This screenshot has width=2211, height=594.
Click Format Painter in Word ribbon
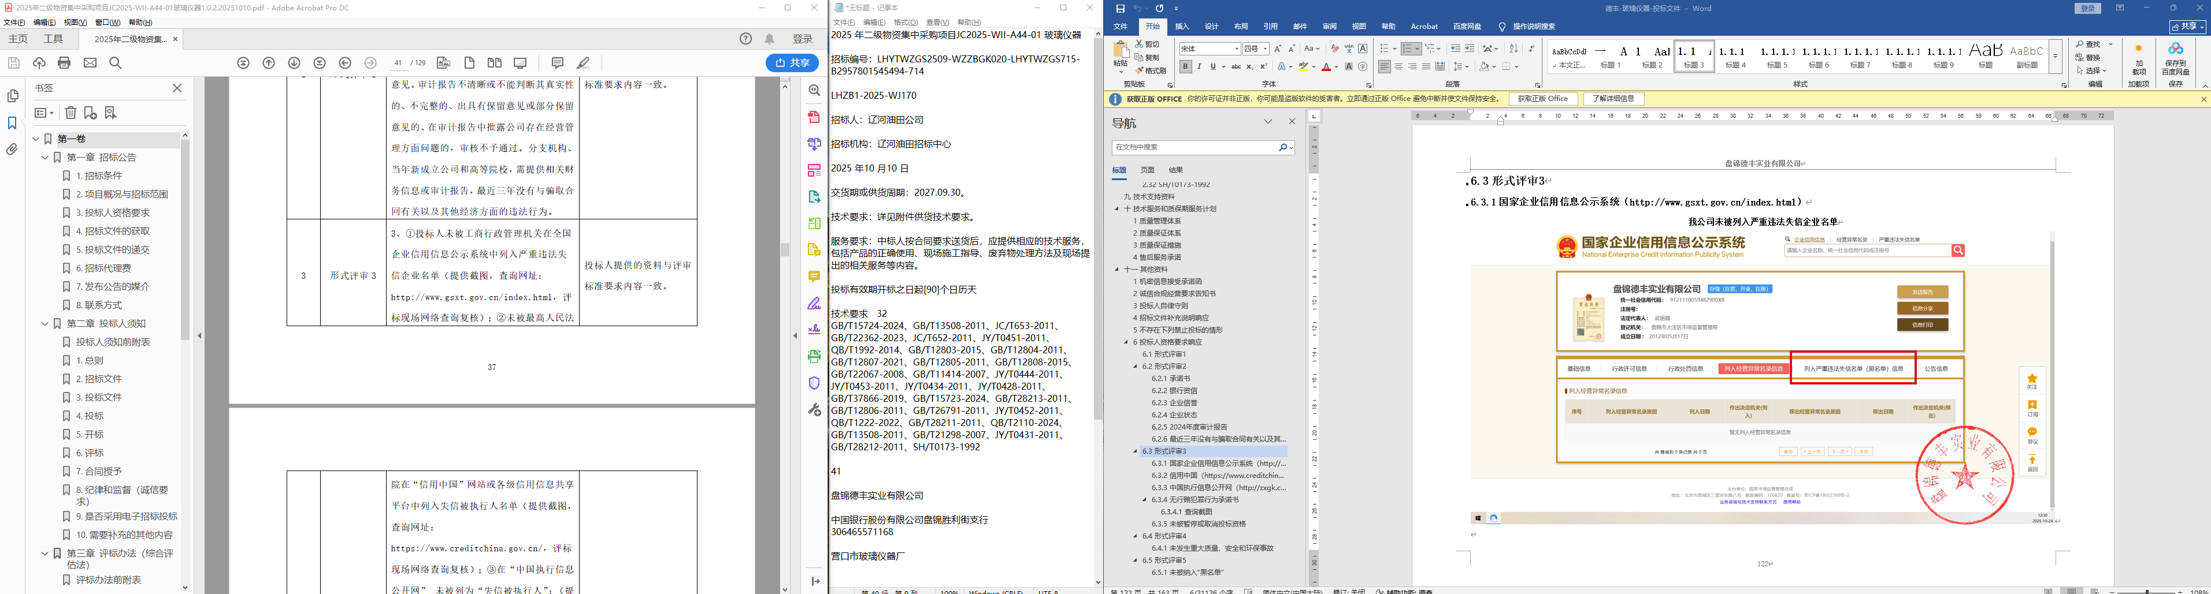[x=1151, y=70]
